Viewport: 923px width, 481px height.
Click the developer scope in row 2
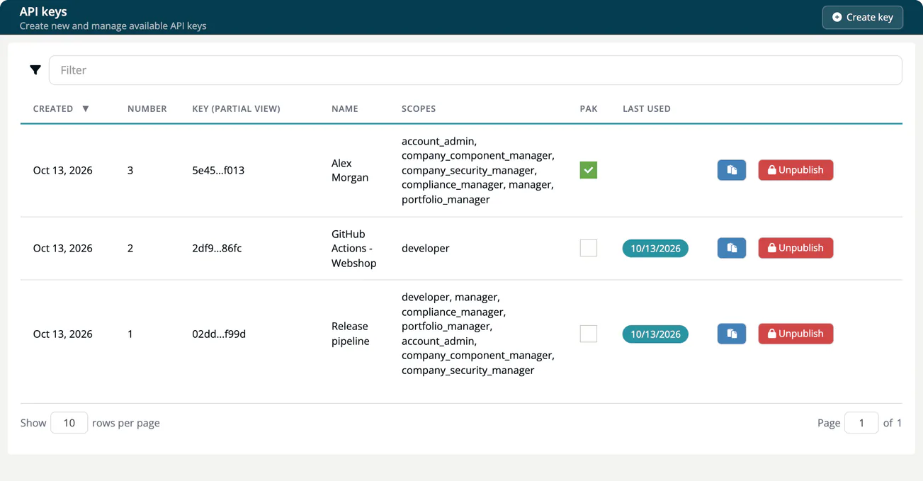click(425, 248)
